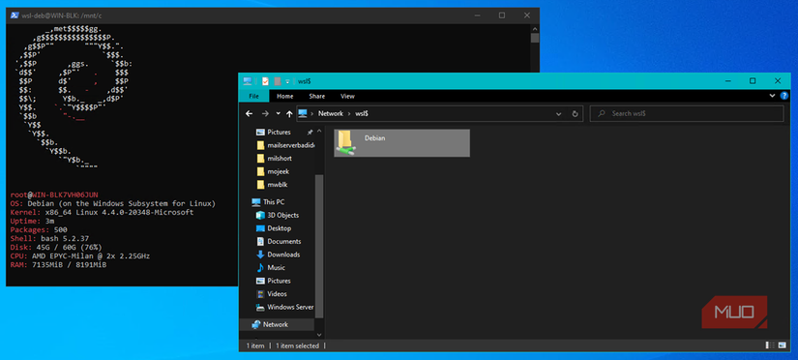
Task: Click the computer icon in address bar
Action: pyautogui.click(x=303, y=113)
